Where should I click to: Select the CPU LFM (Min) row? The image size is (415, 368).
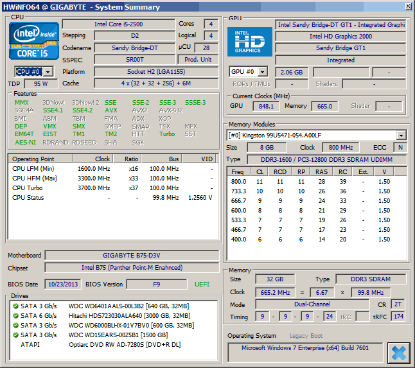pyautogui.click(x=113, y=169)
